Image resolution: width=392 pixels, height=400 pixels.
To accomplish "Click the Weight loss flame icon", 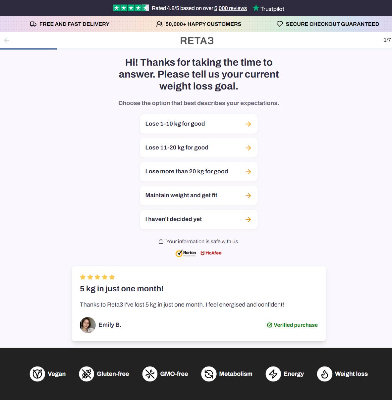I will (x=324, y=374).
